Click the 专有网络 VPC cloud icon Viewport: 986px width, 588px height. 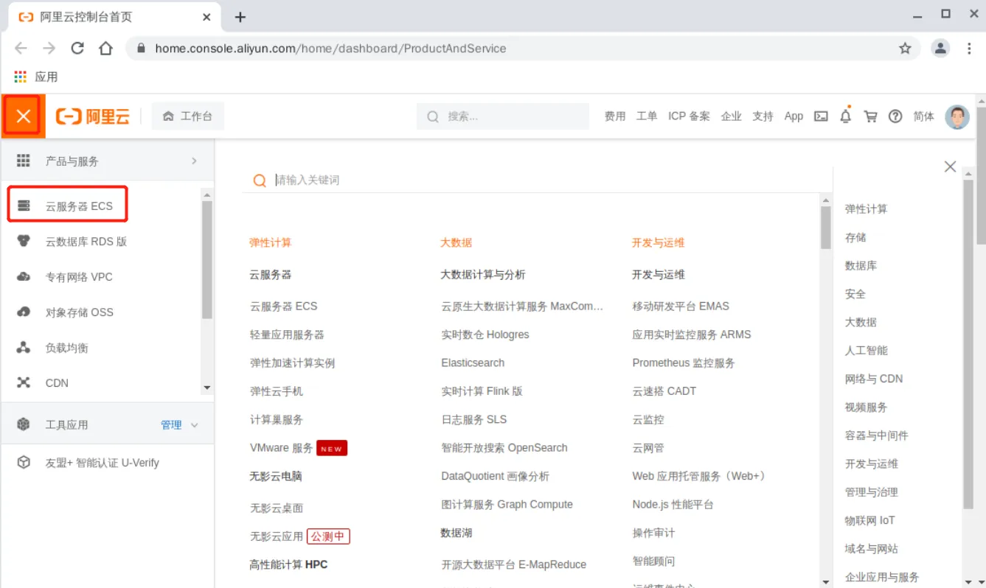point(24,276)
